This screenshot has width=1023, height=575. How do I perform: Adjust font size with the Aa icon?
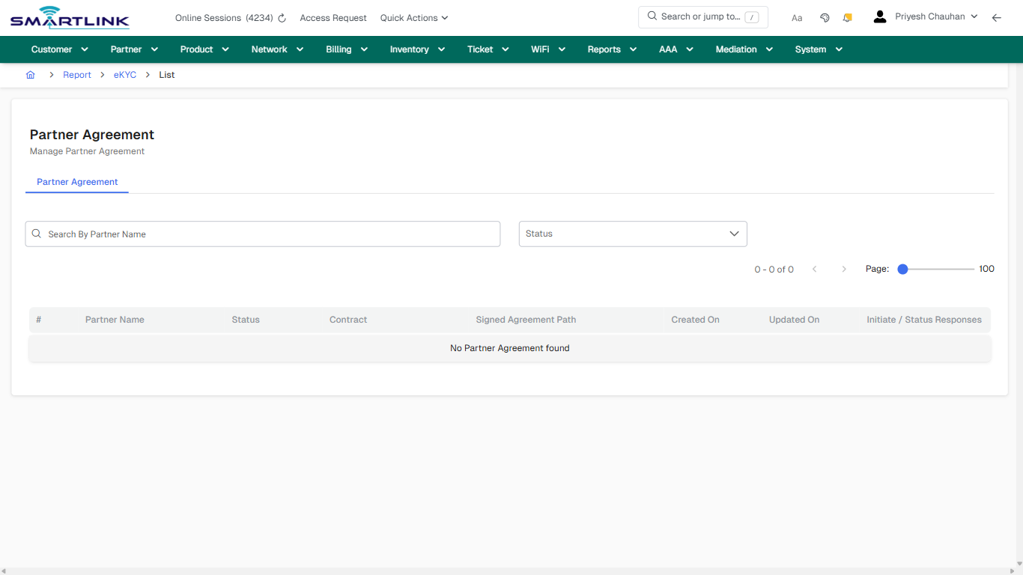click(x=797, y=17)
